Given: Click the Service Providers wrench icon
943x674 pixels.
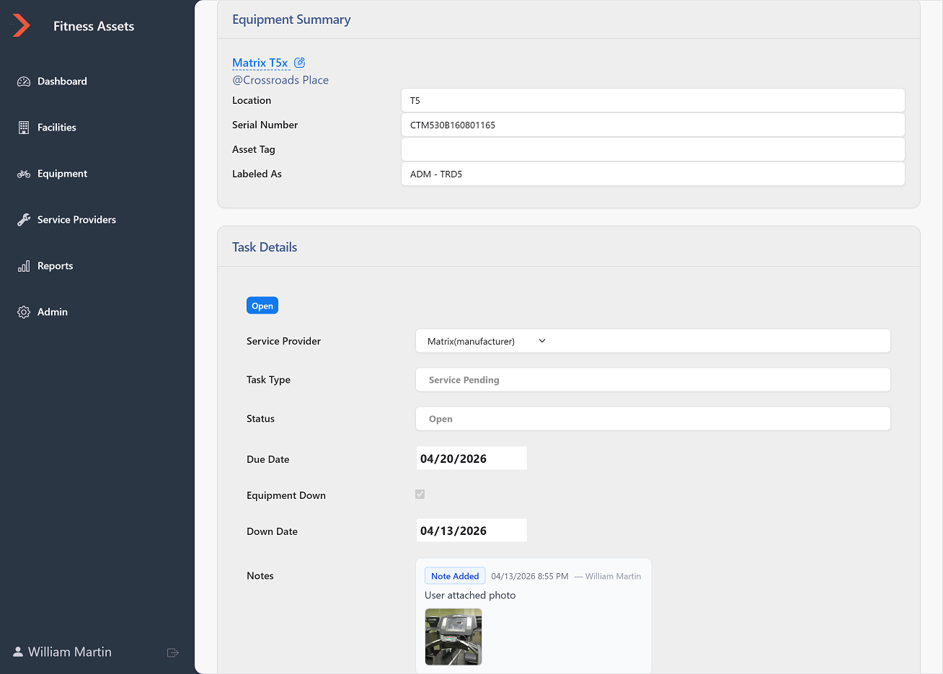Looking at the screenshot, I should (x=22, y=219).
